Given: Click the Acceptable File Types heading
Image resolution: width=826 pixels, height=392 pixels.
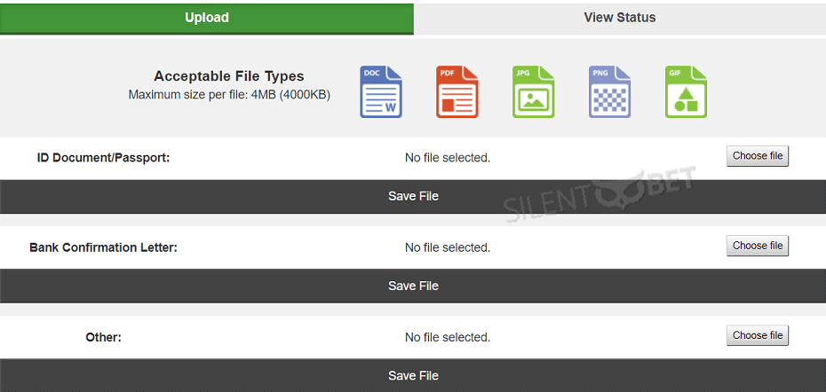Looking at the screenshot, I should (x=229, y=76).
